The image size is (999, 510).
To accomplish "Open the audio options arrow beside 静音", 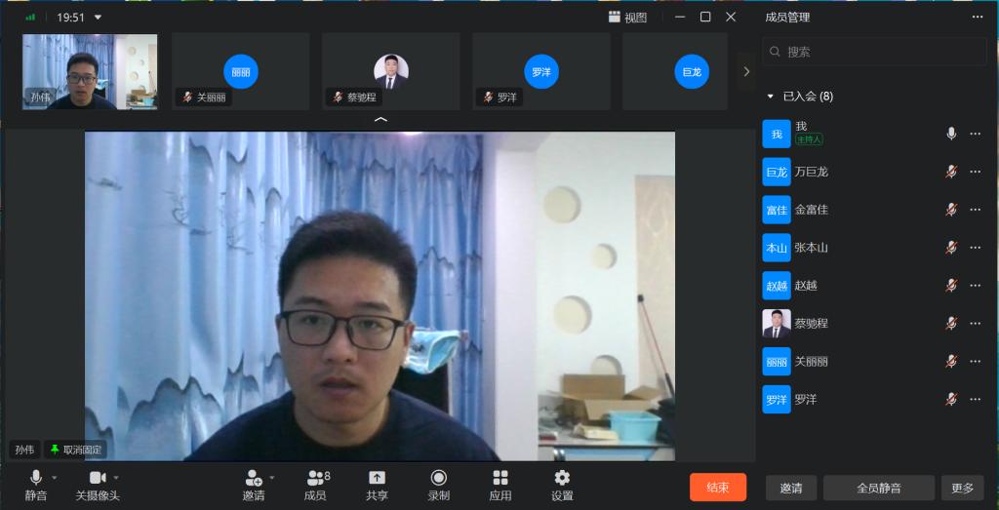I will 55,478.
